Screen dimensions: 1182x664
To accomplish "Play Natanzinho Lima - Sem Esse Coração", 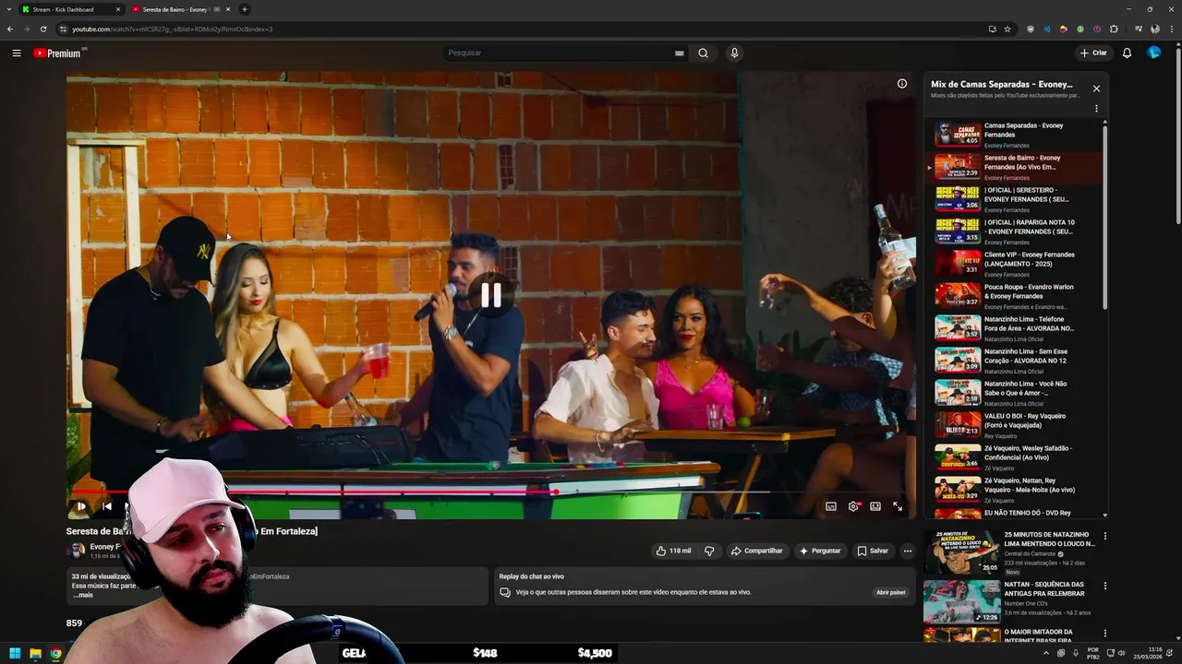I will click(1013, 361).
